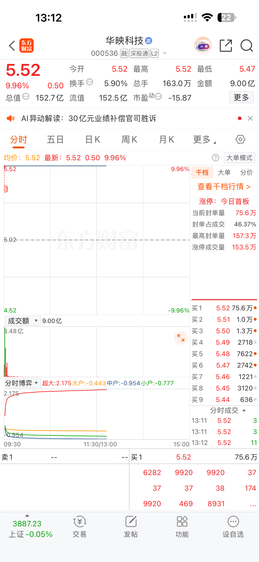This screenshot has width=259, height=562.
Task: Open the 功能 functions icon
Action: point(182,527)
